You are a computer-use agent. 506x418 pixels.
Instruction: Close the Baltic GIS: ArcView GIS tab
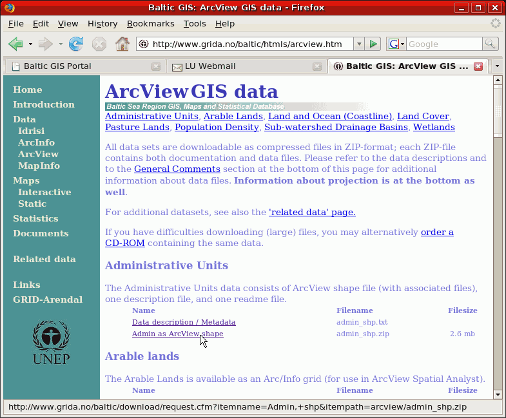pyautogui.click(x=478, y=66)
